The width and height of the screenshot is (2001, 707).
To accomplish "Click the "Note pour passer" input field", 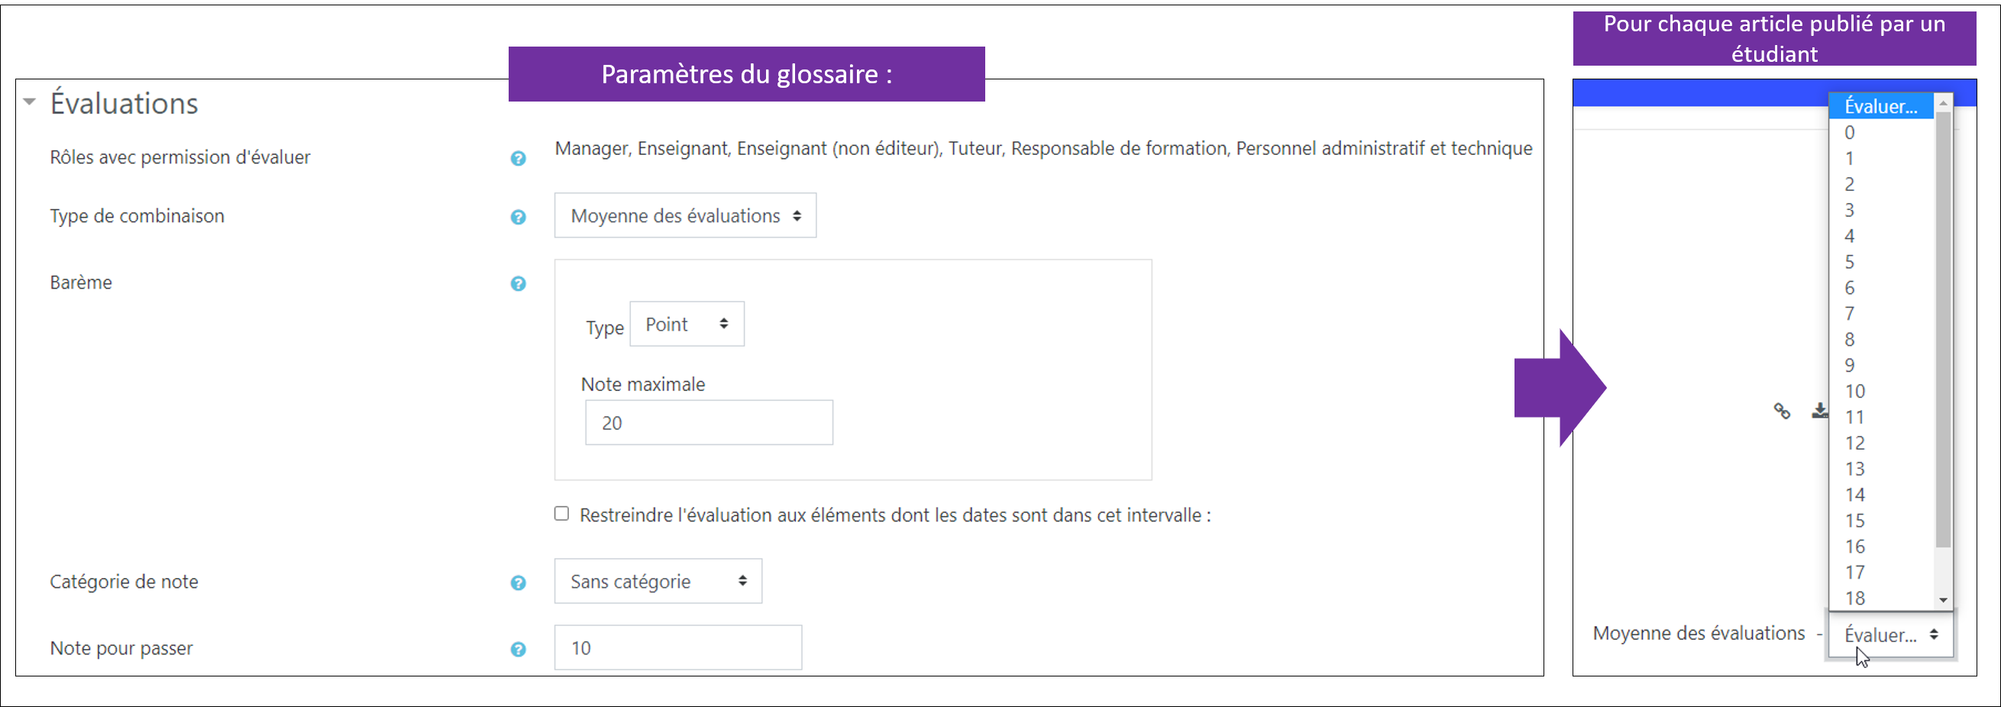I will [677, 647].
